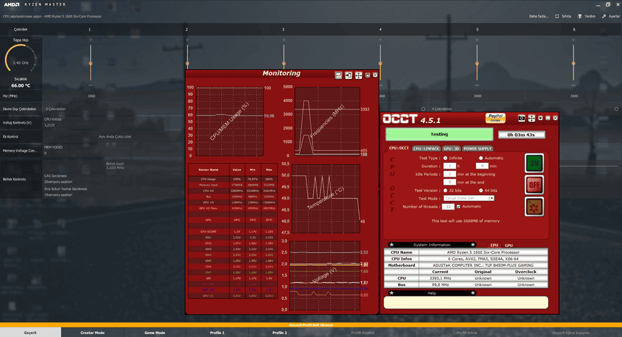Select the Automatic test type radio

(x=481, y=158)
